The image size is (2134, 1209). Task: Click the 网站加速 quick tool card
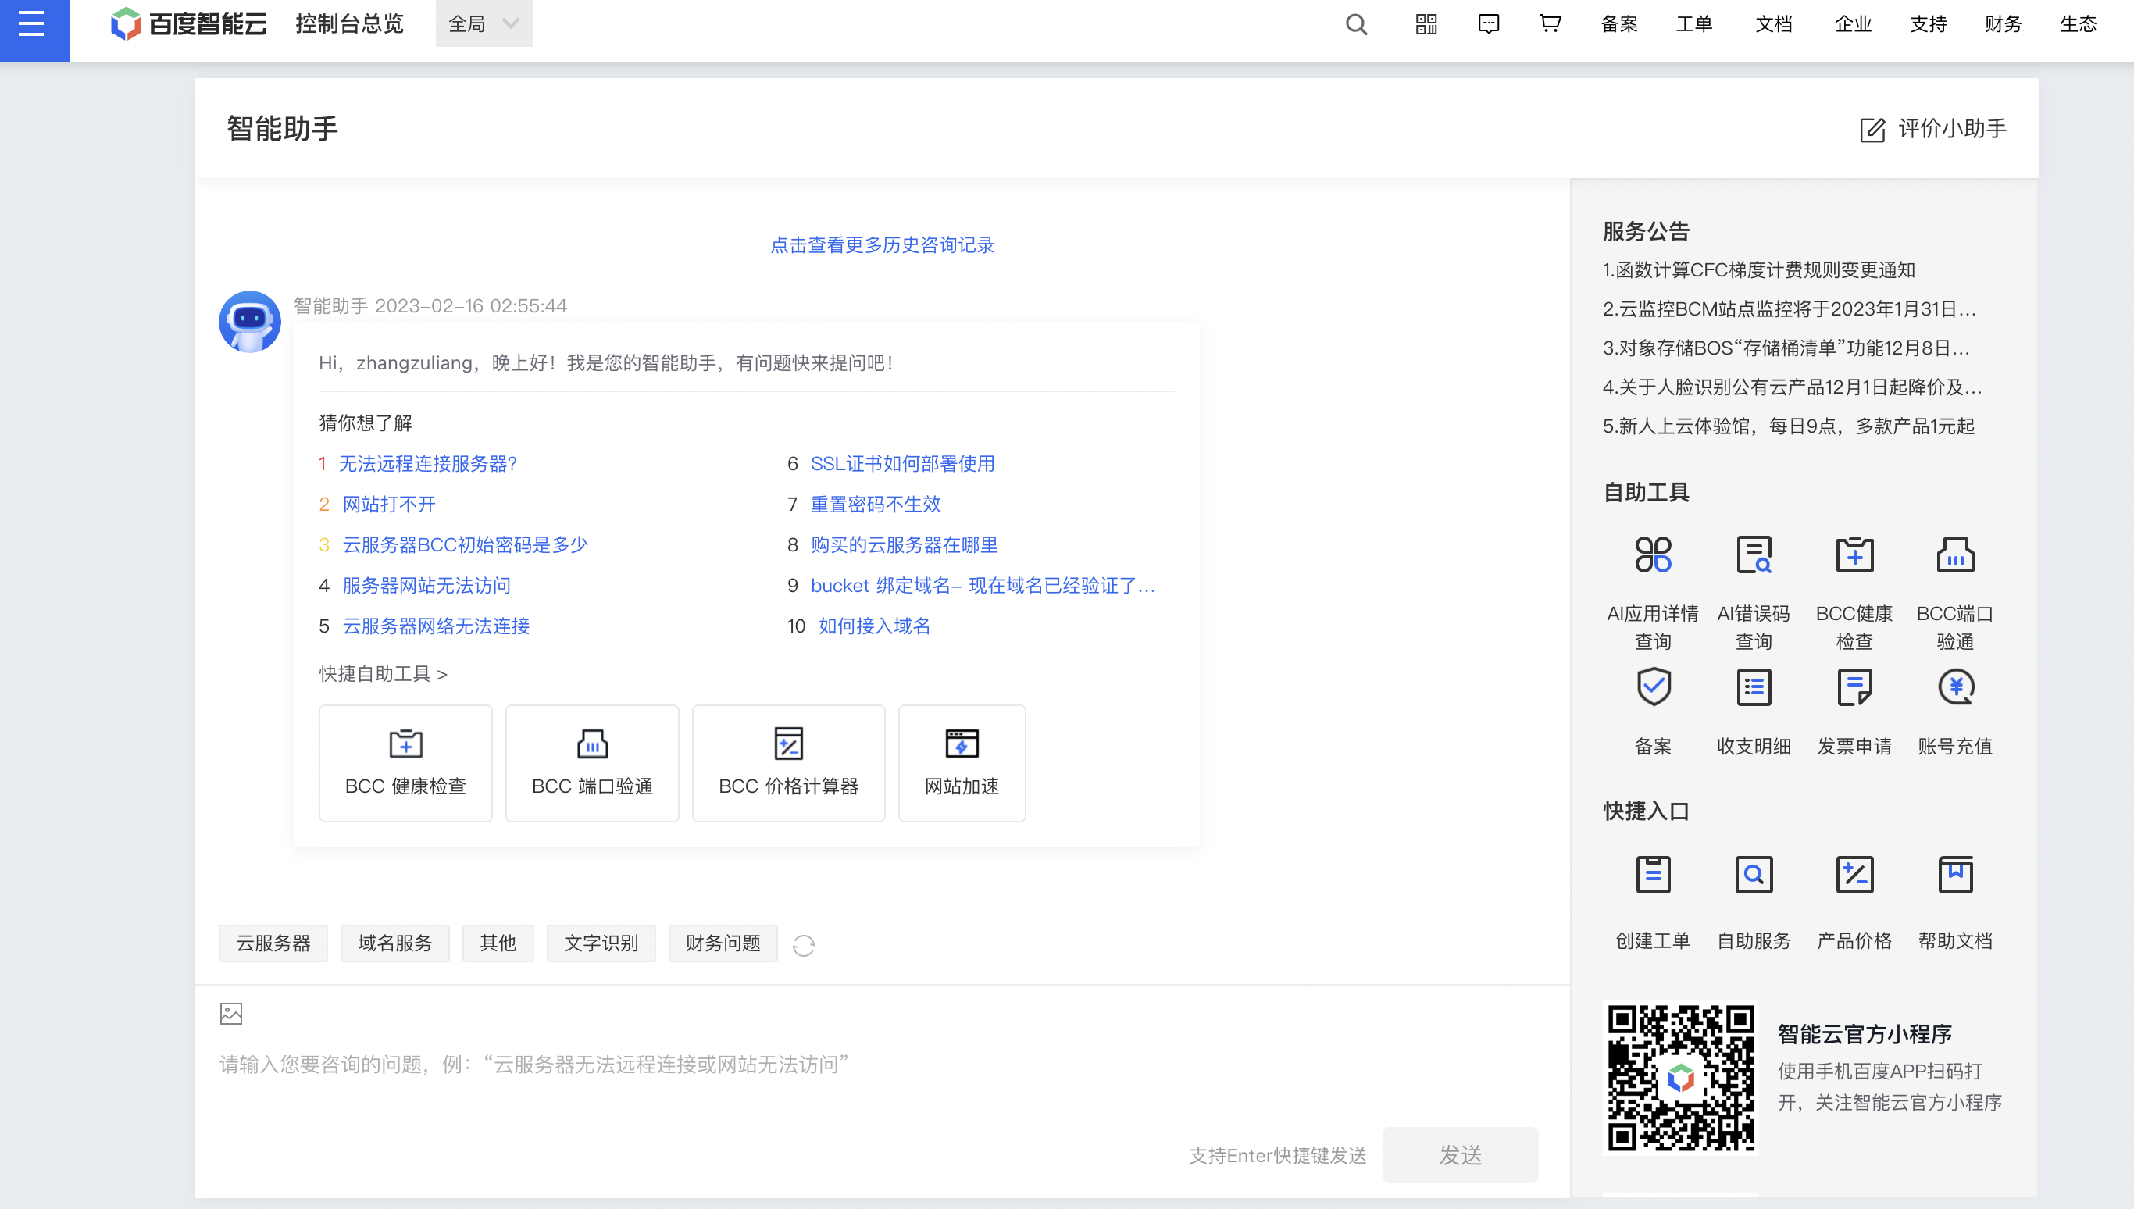(x=962, y=763)
